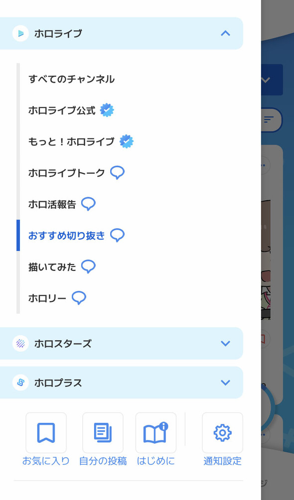The image size is (294, 500).
Task: Collapse the ホロライブ section chevron
Action: coord(225,33)
